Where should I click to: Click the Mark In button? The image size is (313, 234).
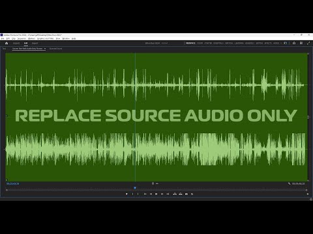tap(132, 194)
